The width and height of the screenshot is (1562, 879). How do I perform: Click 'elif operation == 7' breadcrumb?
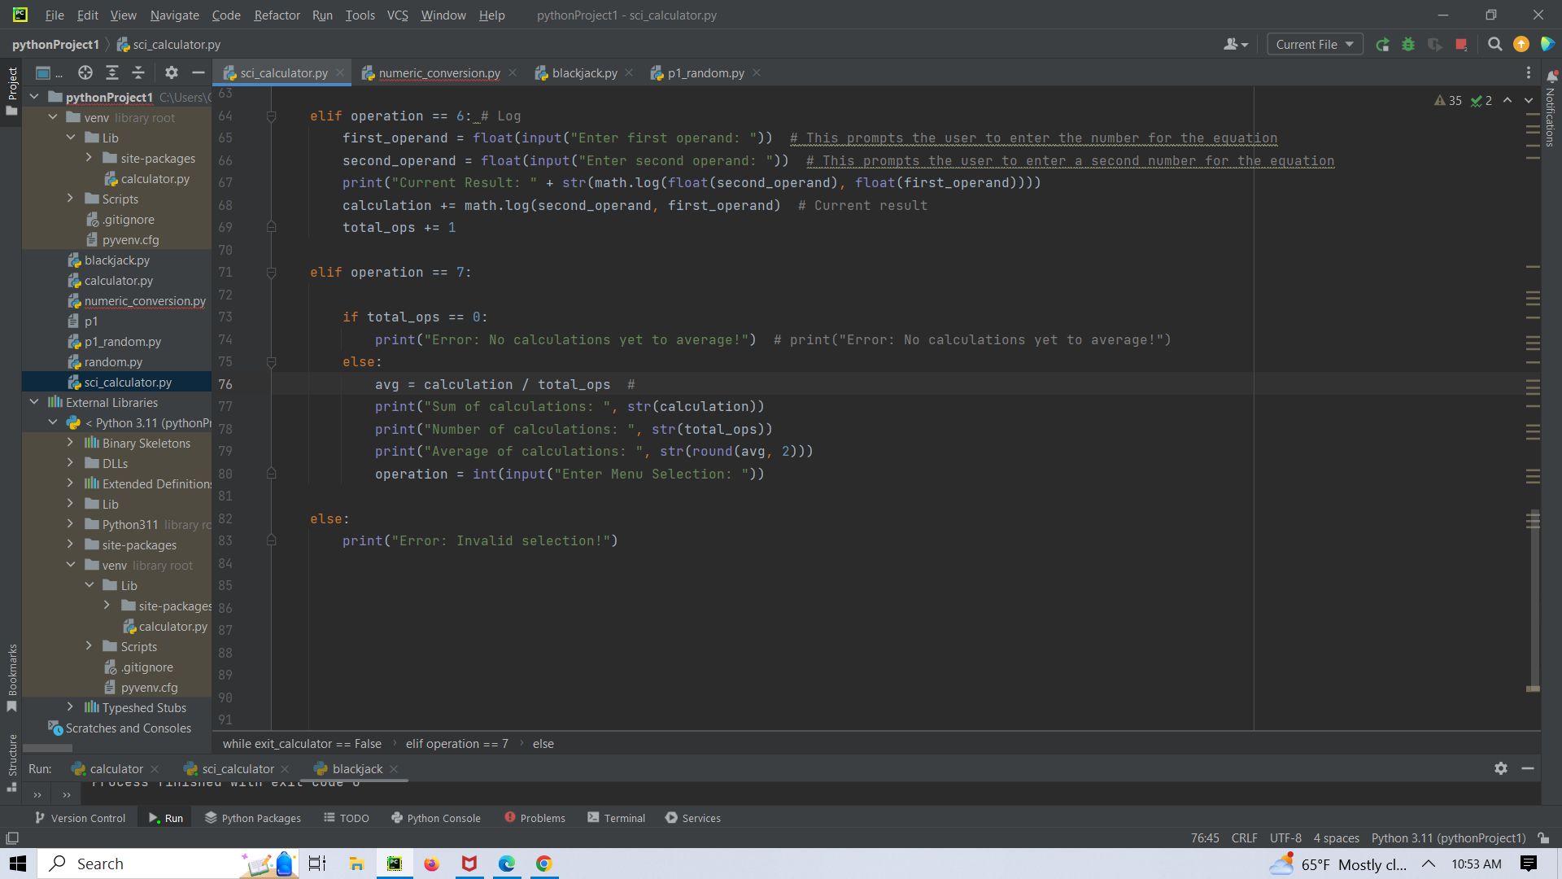(x=456, y=743)
